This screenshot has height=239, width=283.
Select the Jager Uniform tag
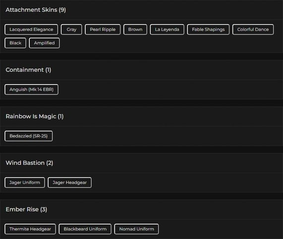(25, 182)
